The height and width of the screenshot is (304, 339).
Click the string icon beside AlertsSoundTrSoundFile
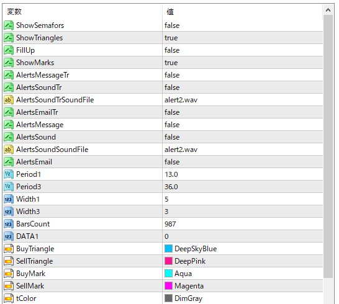(9, 100)
